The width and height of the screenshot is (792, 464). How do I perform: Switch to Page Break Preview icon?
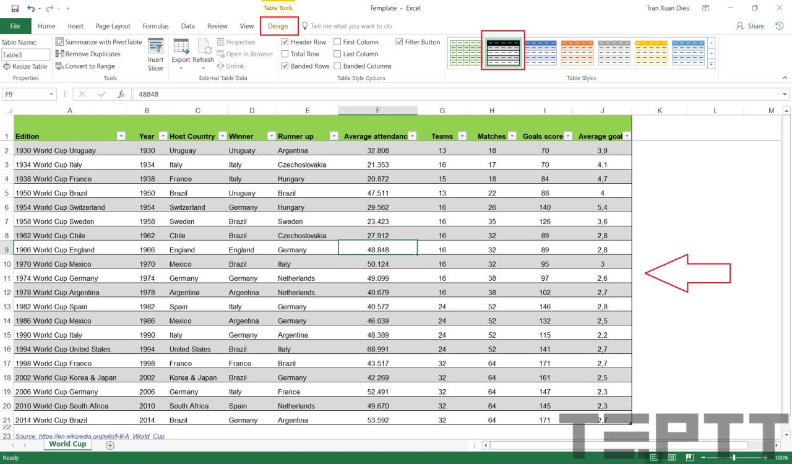coord(691,458)
